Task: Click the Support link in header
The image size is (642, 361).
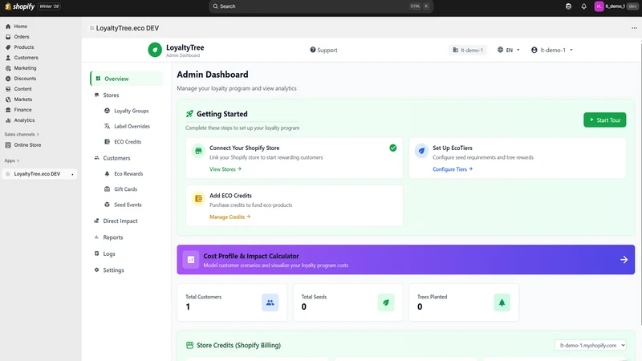Action: (x=323, y=50)
